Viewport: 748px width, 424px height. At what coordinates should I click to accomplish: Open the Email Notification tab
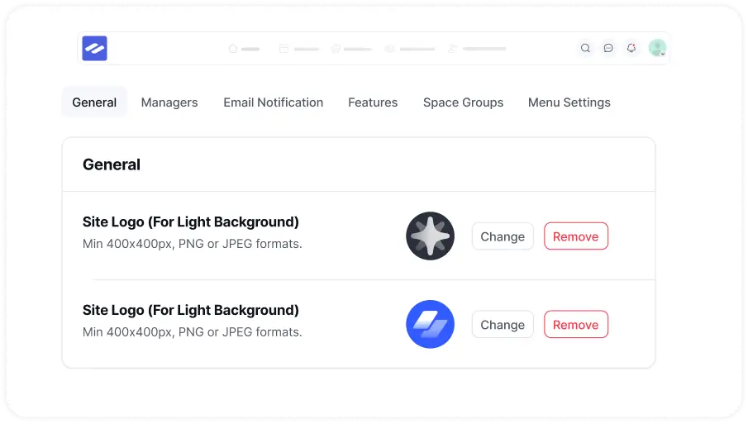click(273, 102)
